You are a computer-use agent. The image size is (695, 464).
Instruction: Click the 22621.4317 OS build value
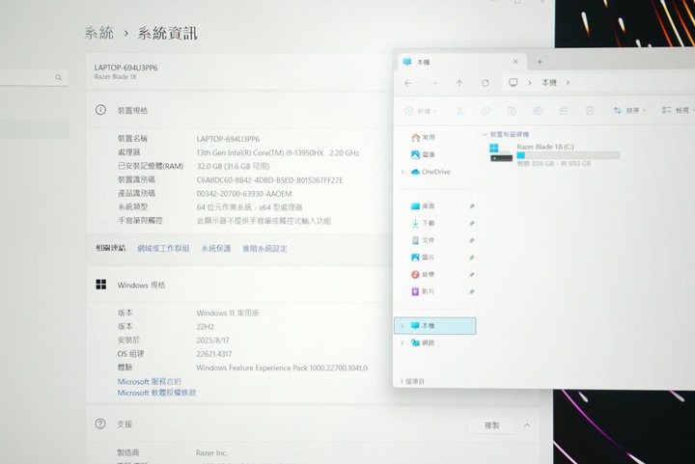click(214, 354)
